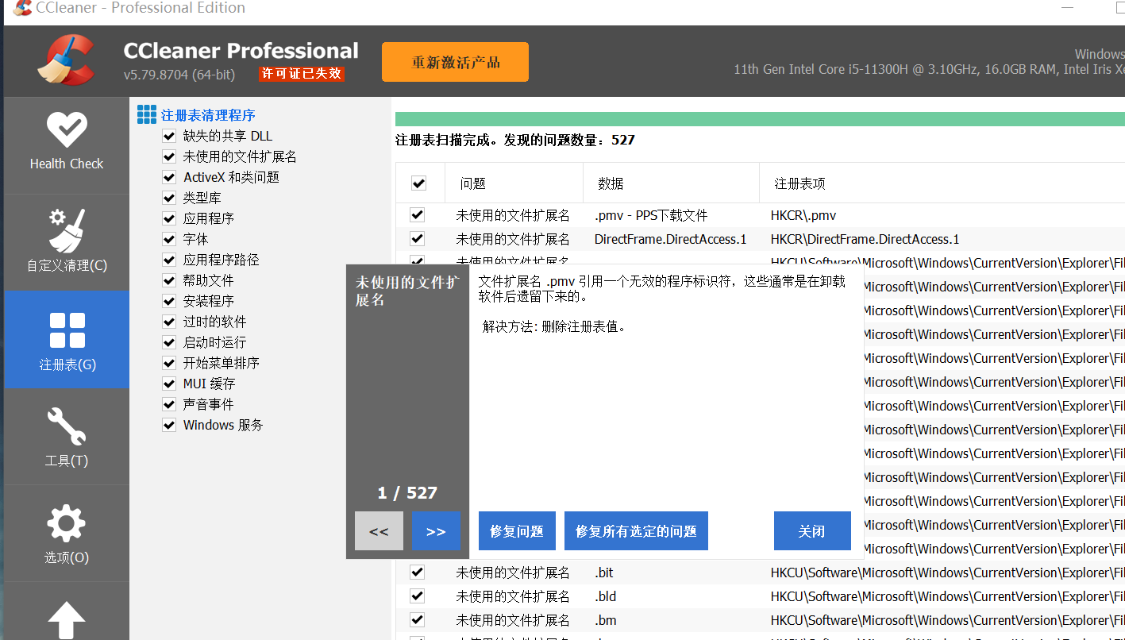Sort by 注册表项 column header
The height and width of the screenshot is (640, 1125).
click(x=942, y=183)
